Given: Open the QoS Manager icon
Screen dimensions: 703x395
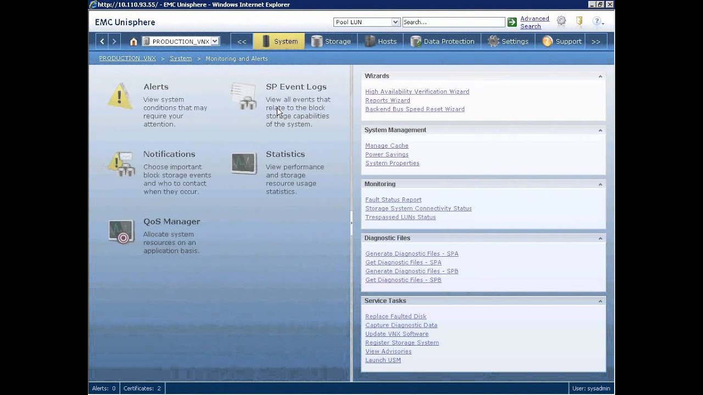Looking at the screenshot, I should pyautogui.click(x=121, y=231).
